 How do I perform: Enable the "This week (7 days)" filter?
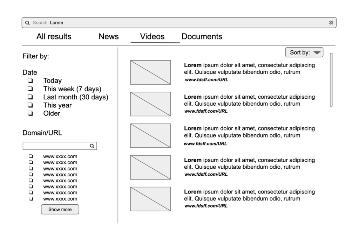click(30, 89)
